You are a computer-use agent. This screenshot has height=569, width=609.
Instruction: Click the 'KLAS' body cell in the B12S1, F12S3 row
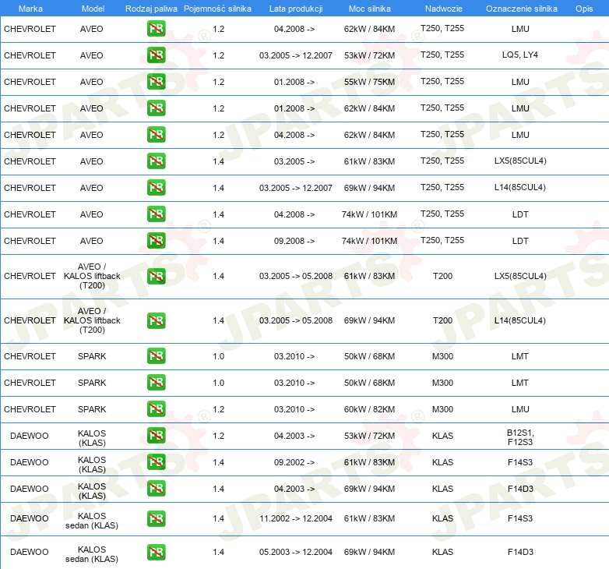click(443, 436)
